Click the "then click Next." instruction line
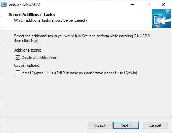The image size is (172, 133). click(27, 41)
